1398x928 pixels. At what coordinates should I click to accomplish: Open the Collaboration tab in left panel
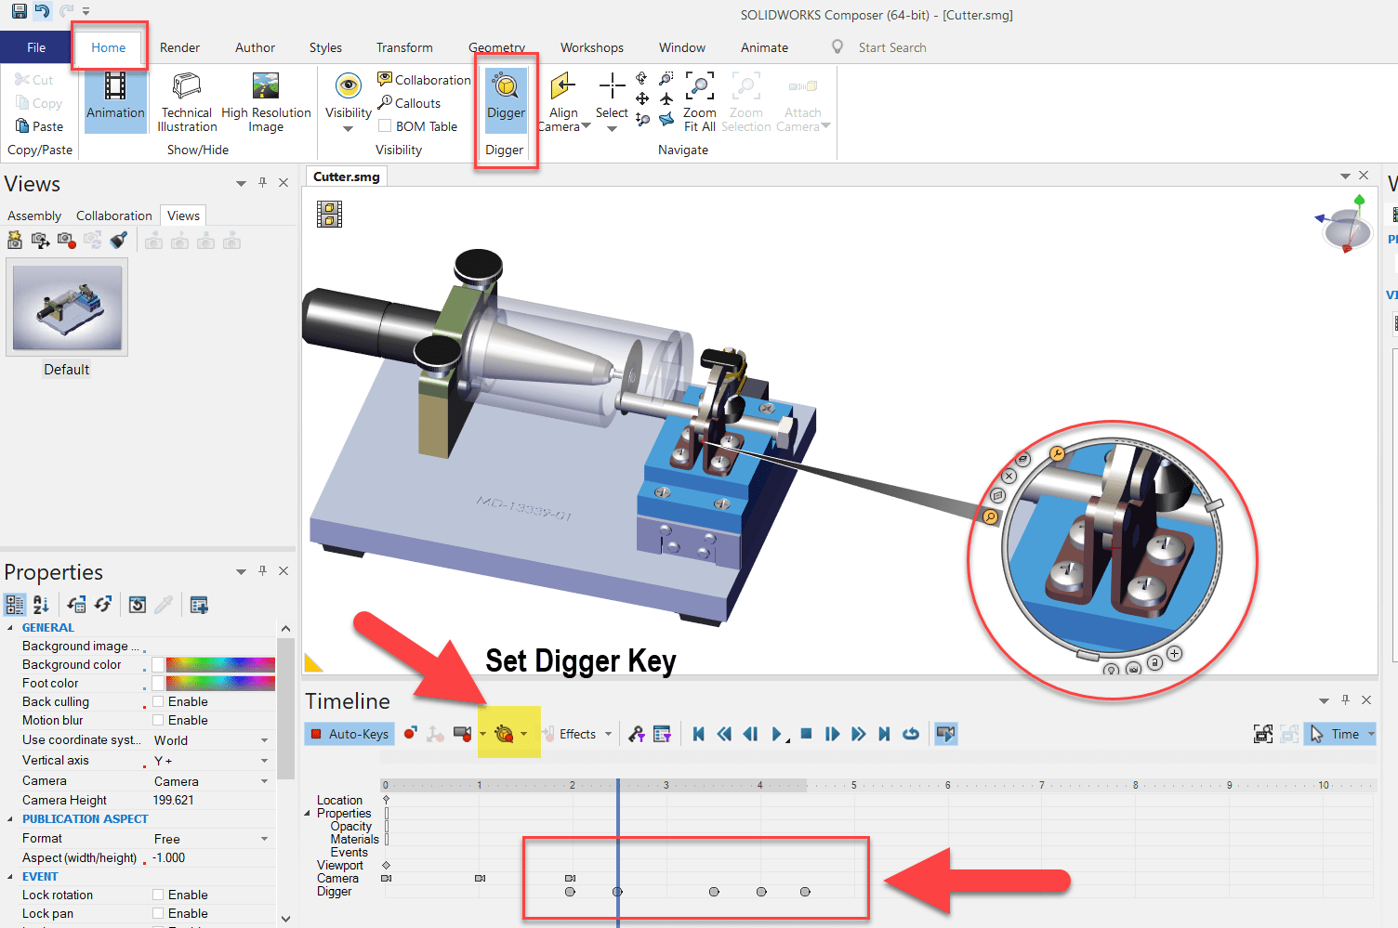pos(113,216)
